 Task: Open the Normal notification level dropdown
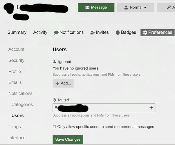136,8
